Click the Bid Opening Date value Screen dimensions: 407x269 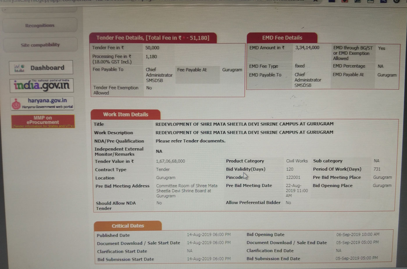(358, 235)
